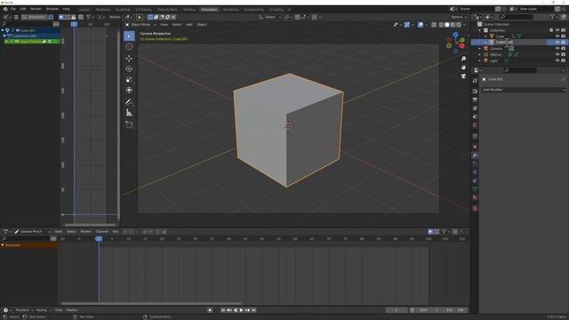Image resolution: width=569 pixels, height=320 pixels.
Task: Click the End frame field
Action: 455,310
